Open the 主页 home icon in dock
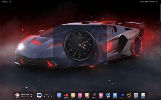Screen dimensions: 161x100 coord(59,95)
